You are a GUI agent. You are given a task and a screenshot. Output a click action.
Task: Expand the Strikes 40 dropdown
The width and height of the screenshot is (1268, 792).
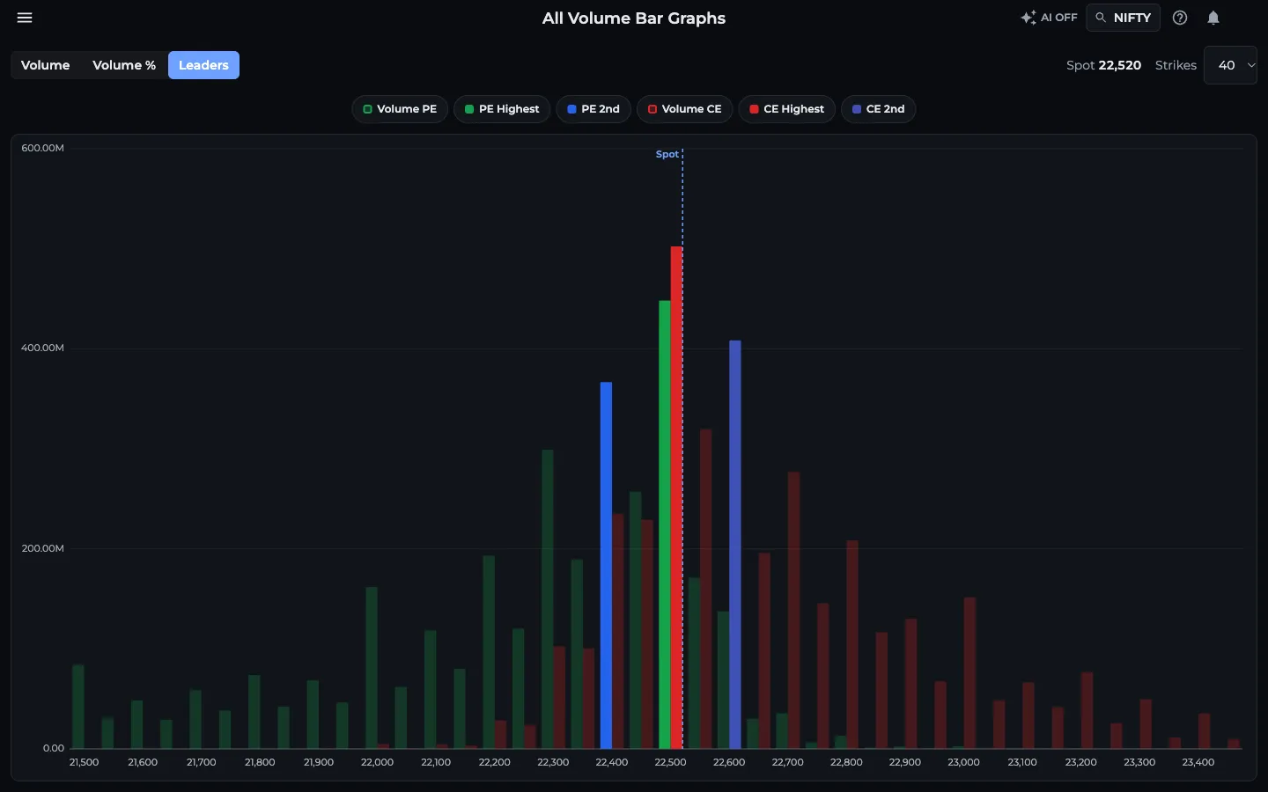pos(1230,65)
